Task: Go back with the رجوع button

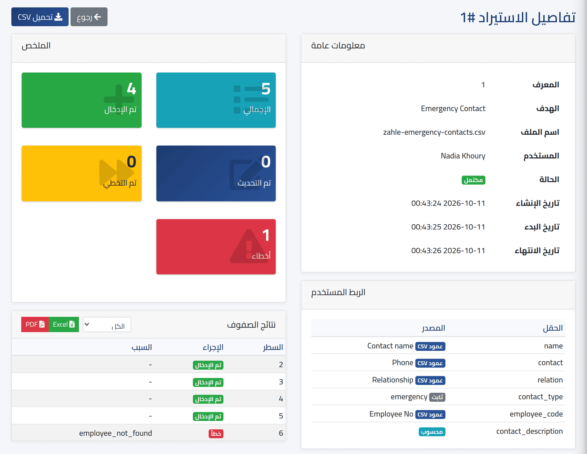Action: tap(89, 17)
